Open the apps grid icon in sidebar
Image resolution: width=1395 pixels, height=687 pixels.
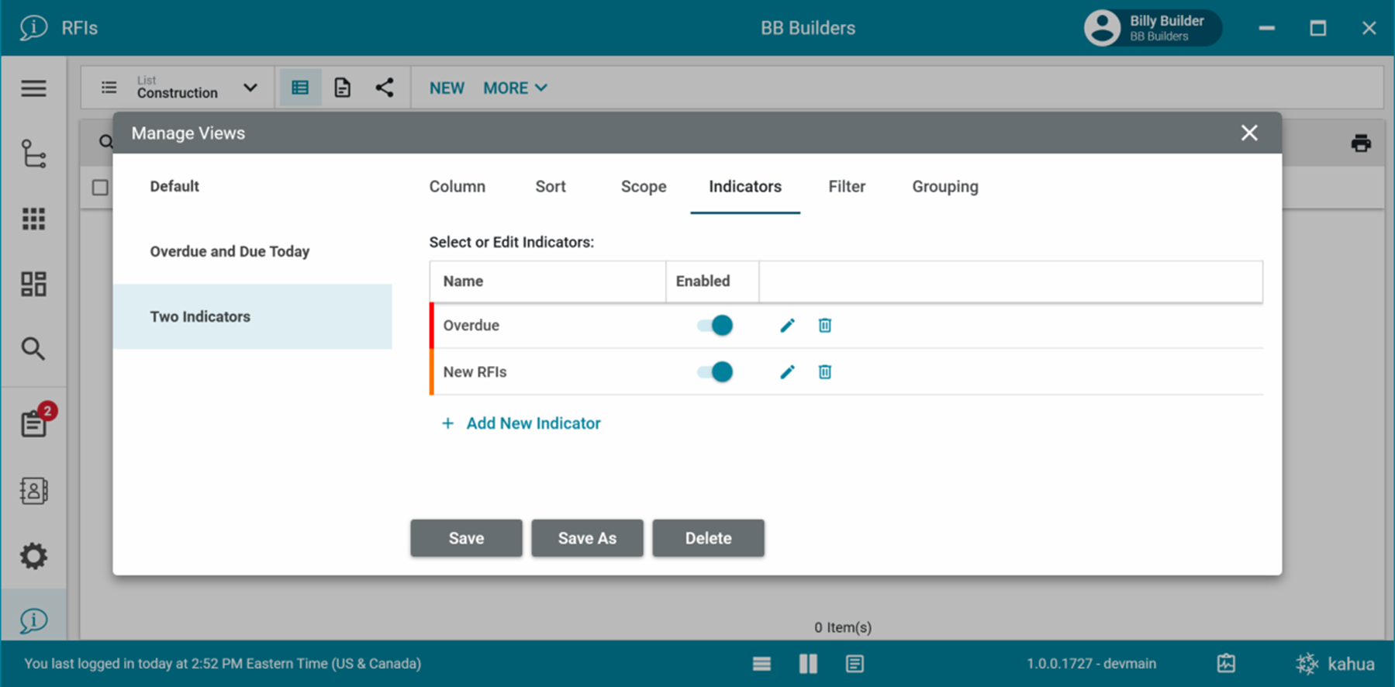(33, 219)
